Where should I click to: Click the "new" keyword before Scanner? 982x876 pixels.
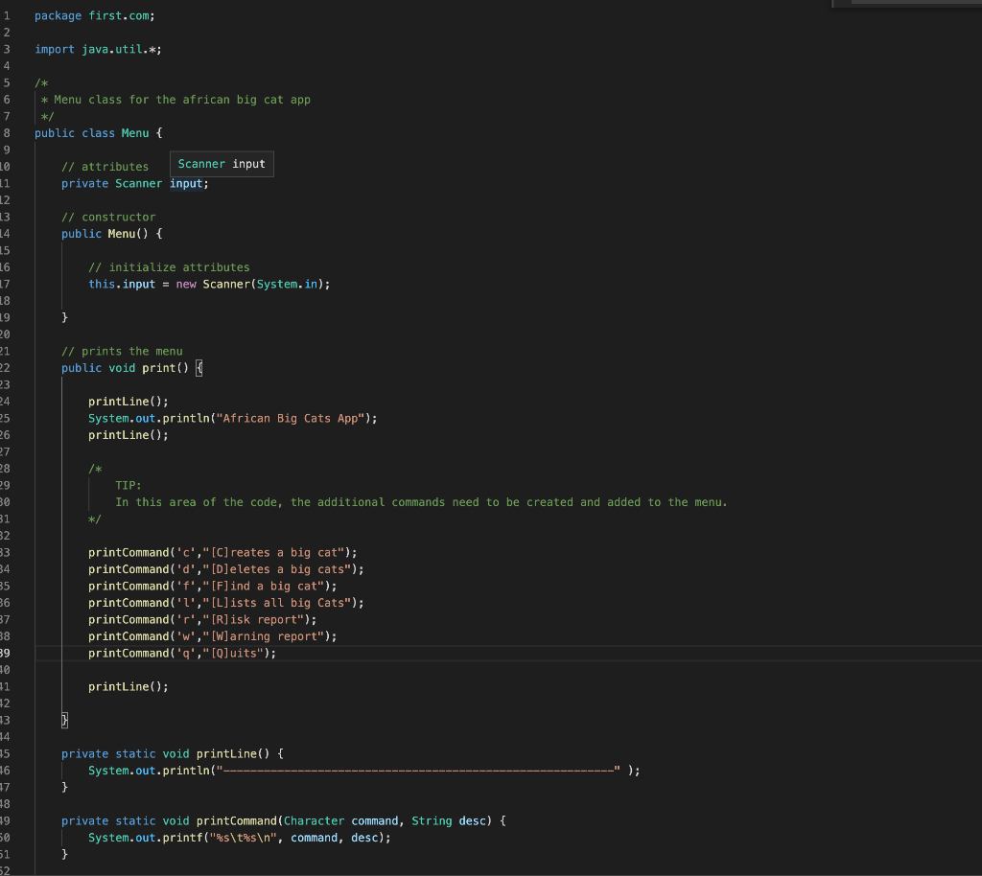(x=186, y=284)
